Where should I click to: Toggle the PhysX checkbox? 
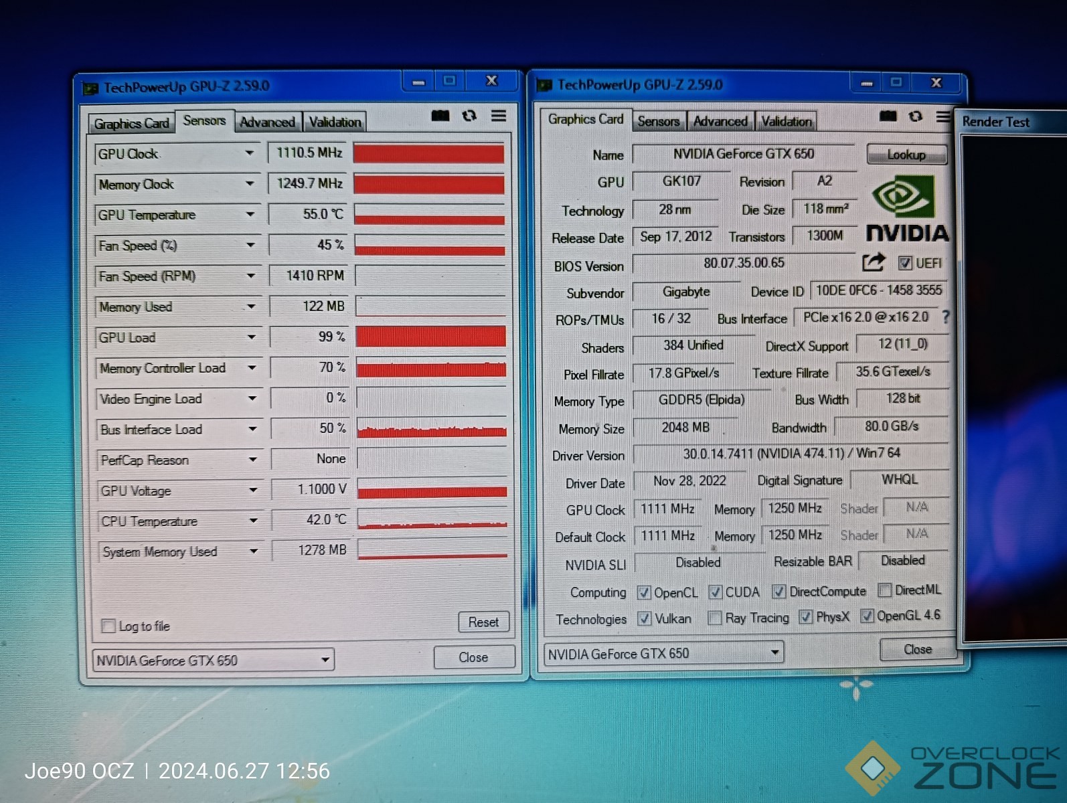pyautogui.click(x=806, y=617)
